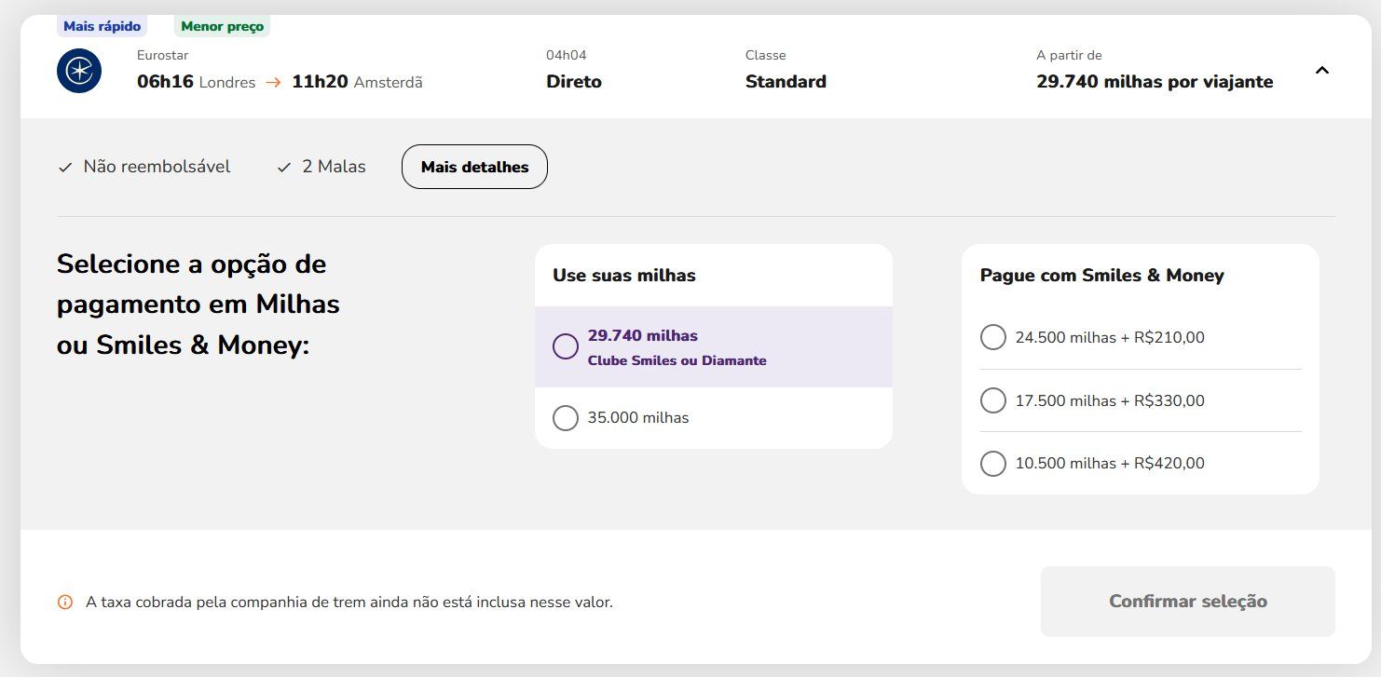1381x677 pixels.
Task: Click the orange arrow between Londres and Amsterdã
Action: tap(273, 82)
